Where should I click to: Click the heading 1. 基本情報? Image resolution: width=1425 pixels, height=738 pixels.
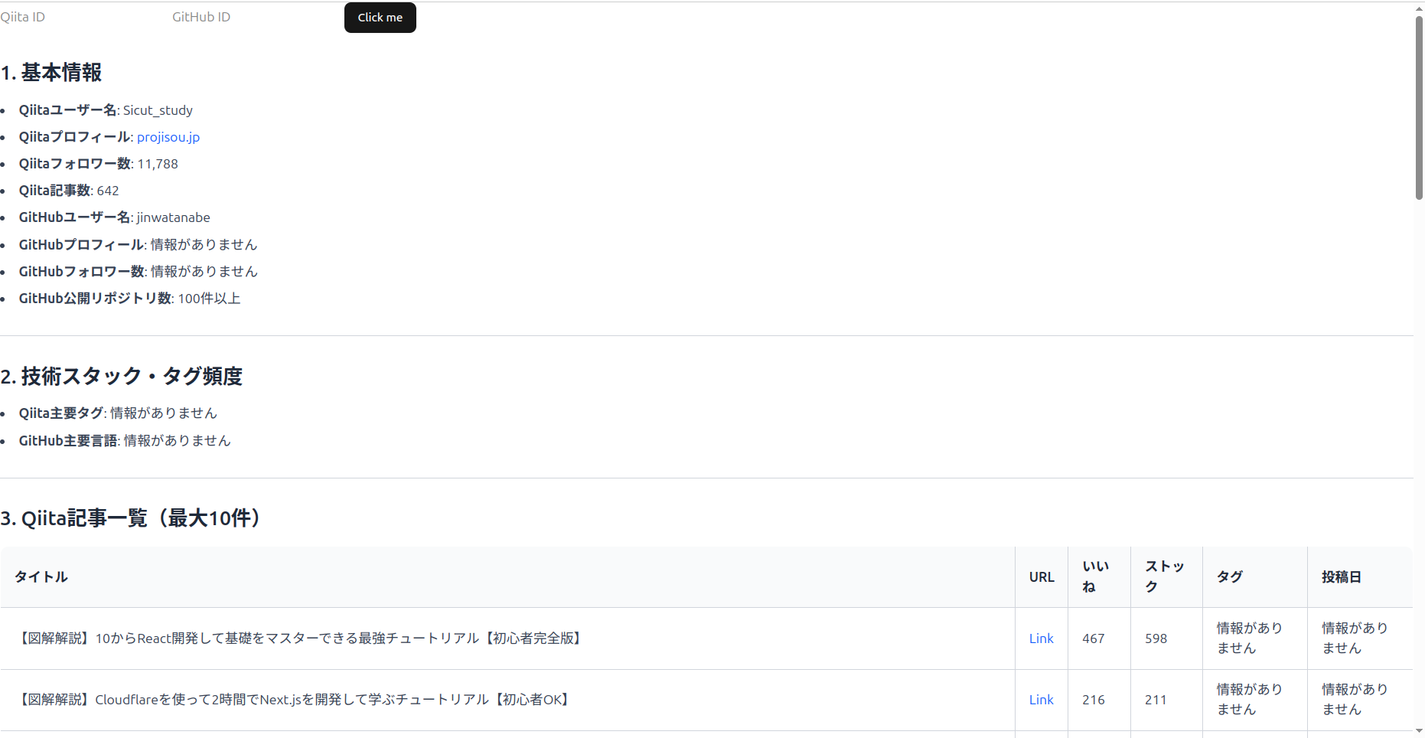click(x=53, y=72)
